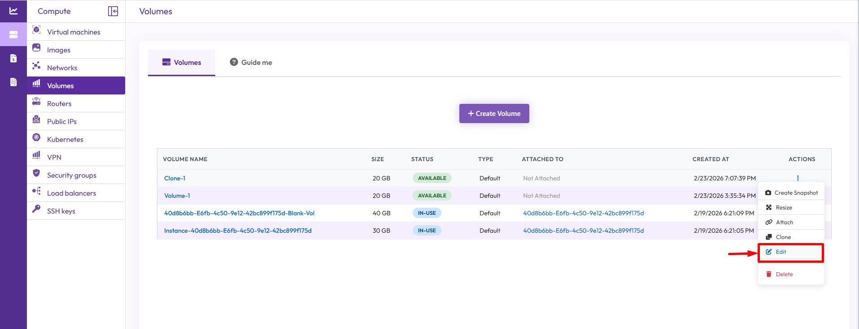Viewport: 859px width, 329px height.
Task: Open SSH keys page
Action: (61, 211)
